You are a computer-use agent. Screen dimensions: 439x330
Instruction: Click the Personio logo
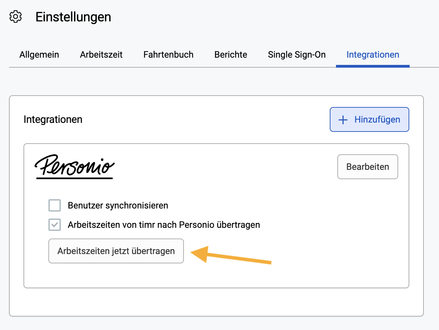75,166
